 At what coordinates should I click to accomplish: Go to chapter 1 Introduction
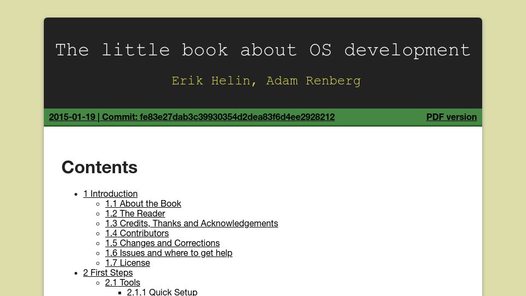110,193
